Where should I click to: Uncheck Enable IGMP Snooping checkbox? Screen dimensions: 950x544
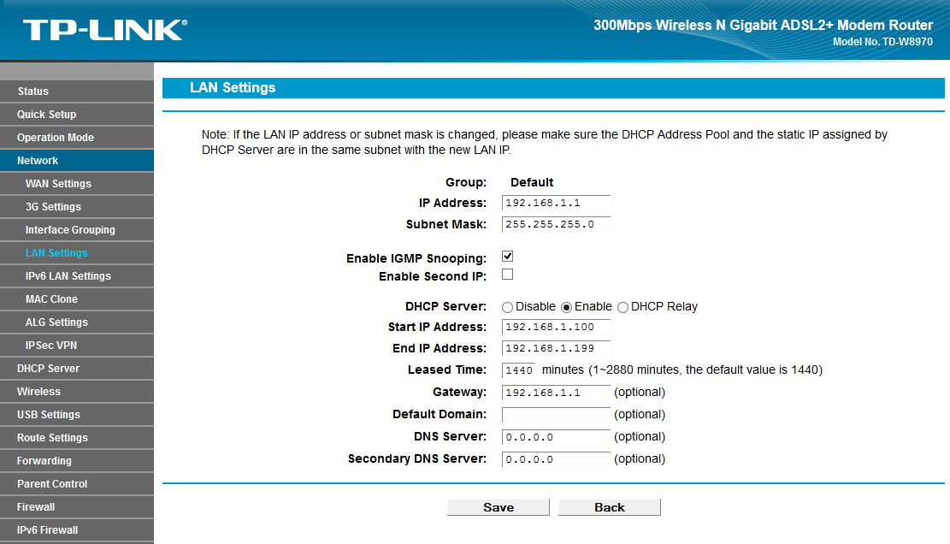pyautogui.click(x=508, y=257)
